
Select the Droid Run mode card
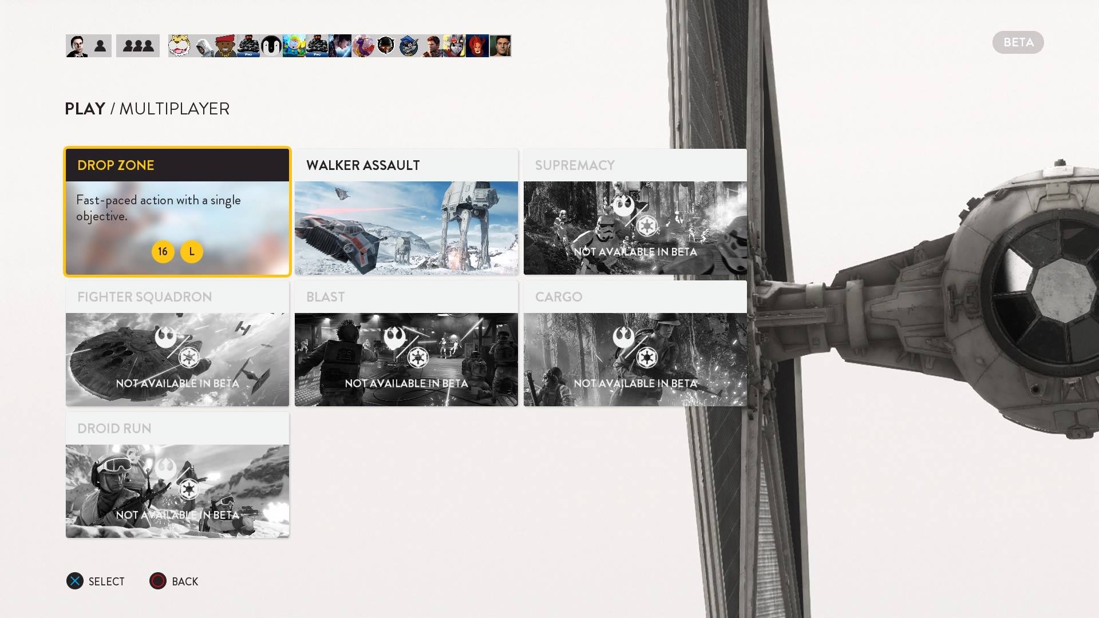click(x=177, y=475)
